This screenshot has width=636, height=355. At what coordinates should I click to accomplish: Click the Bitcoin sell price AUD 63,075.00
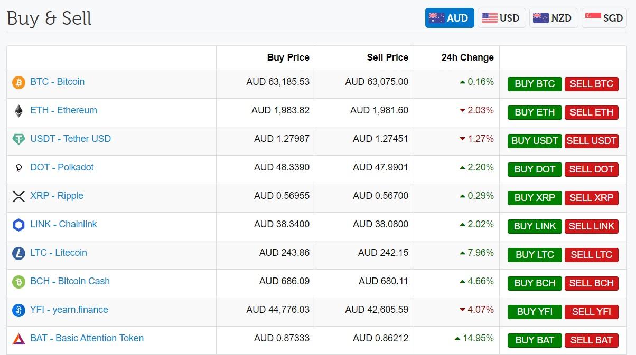point(377,82)
